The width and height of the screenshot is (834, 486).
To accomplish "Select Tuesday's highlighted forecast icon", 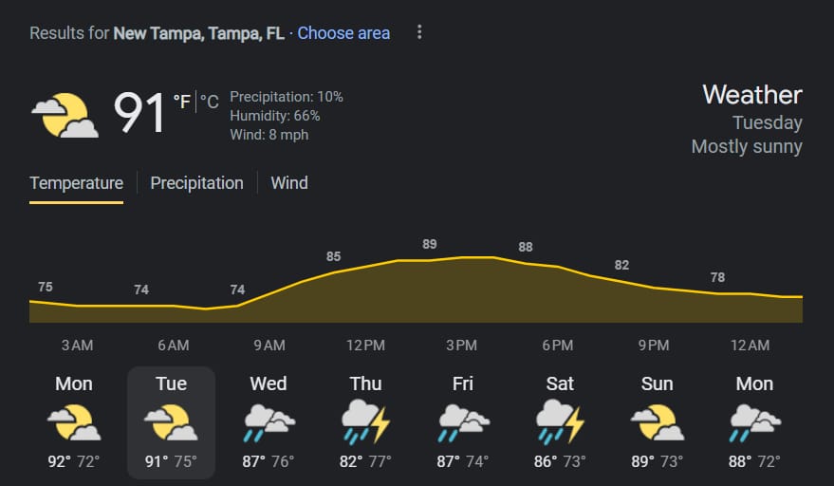I will pos(172,422).
